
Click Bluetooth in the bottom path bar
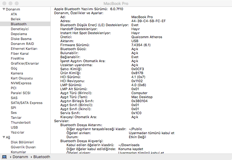pyautogui.click(x=42, y=157)
